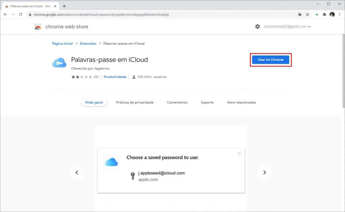This screenshot has height=212, width=345.
Task: Follow the Extensões breadcrumb link
Action: pyautogui.click(x=88, y=43)
